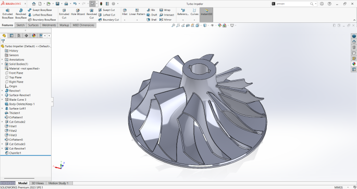Open the Appearances tab in task pane
The height and width of the screenshot is (189, 357).
(354, 64)
